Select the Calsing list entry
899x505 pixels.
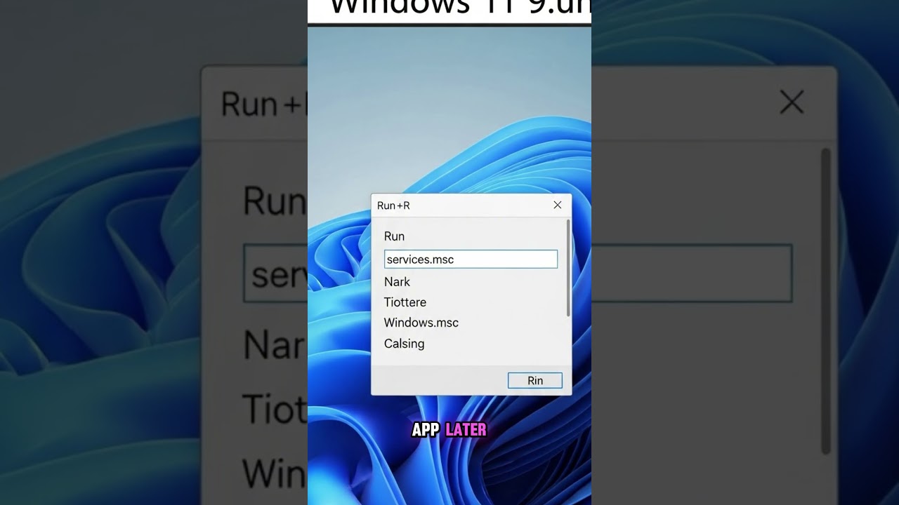click(x=404, y=344)
